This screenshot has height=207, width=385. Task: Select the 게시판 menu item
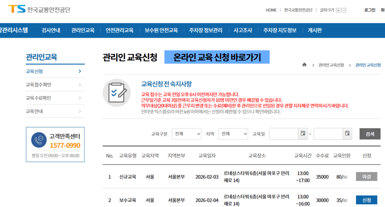pos(315,30)
